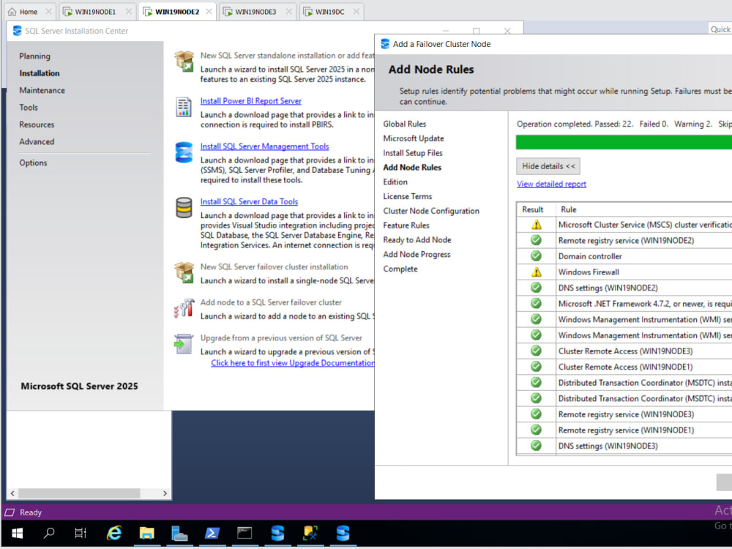
Task: Open taskbar search magnifier
Action: (49, 533)
